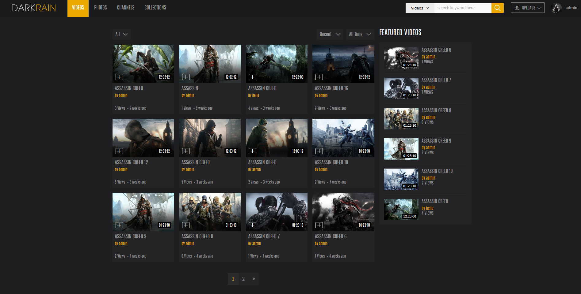Viewport: 581px width, 294px height.
Task: Open featured 'ASSASSIN CREED 10' title in sidebar
Action: click(437, 171)
